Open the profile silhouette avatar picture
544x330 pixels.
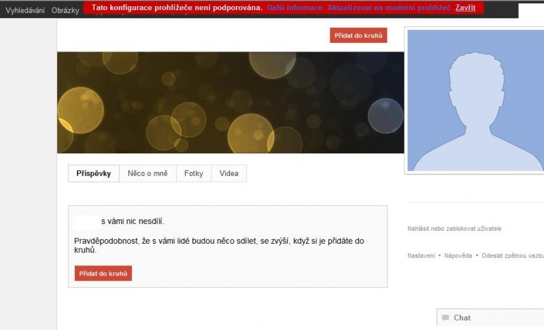click(x=475, y=100)
